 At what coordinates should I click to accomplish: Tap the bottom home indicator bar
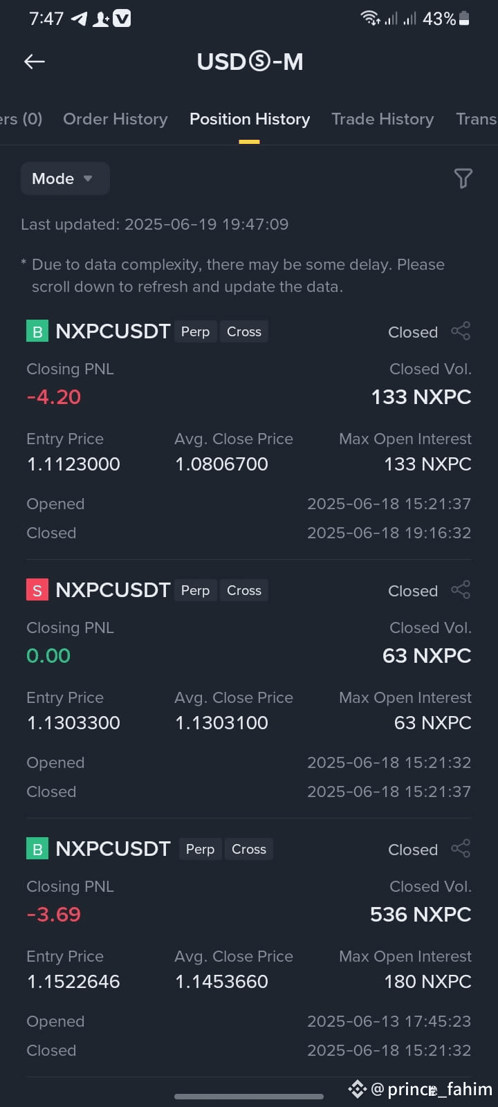[x=249, y=1097]
